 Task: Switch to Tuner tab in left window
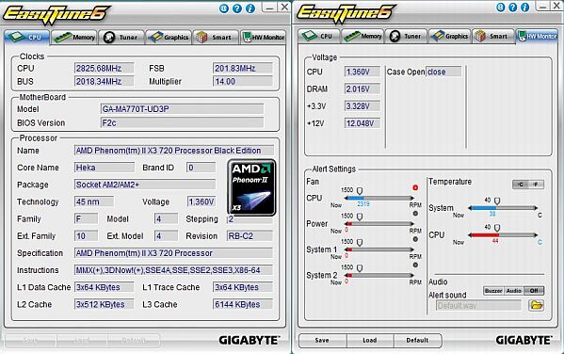[121, 37]
